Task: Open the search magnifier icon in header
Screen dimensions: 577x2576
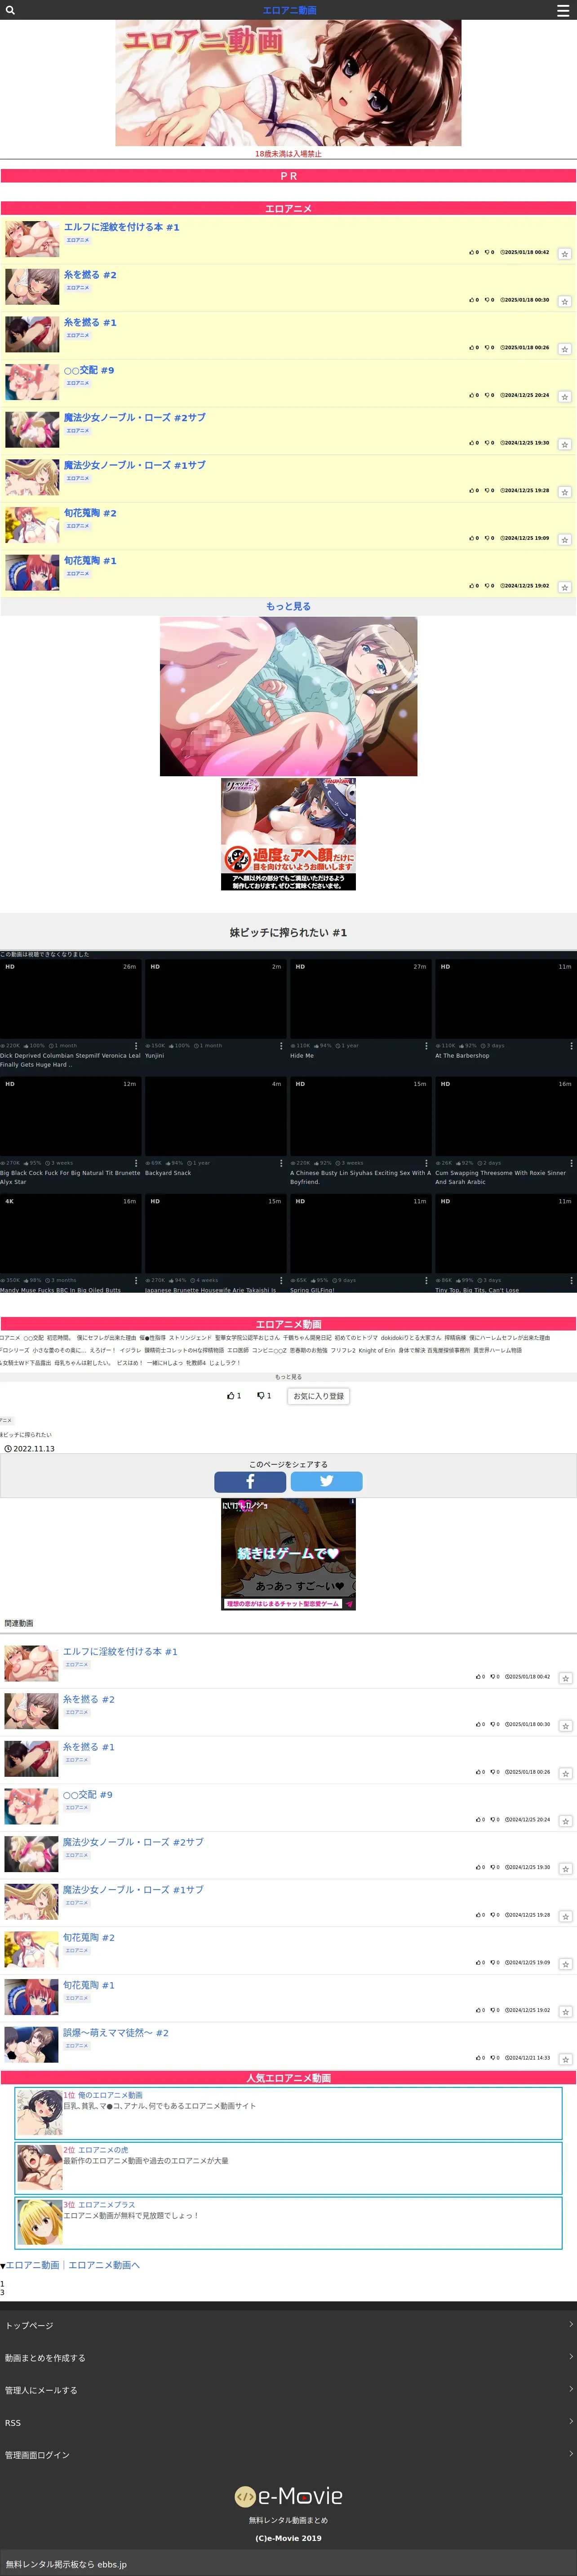Action: [x=10, y=10]
